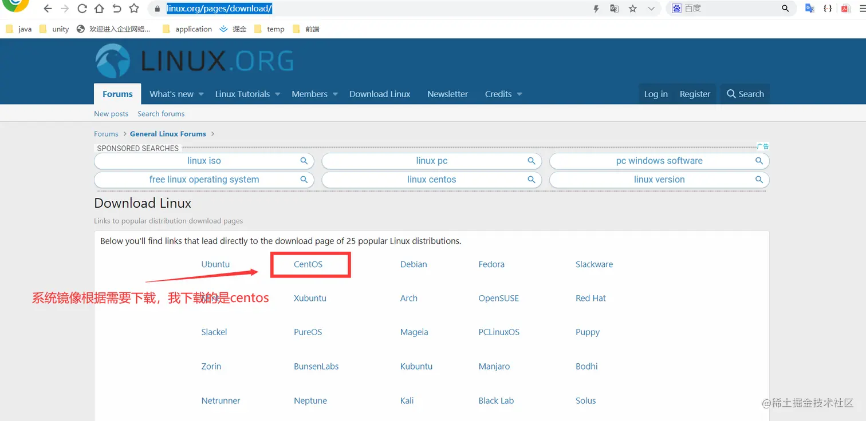Click the Log in link
This screenshot has width=866, height=421.
point(656,94)
